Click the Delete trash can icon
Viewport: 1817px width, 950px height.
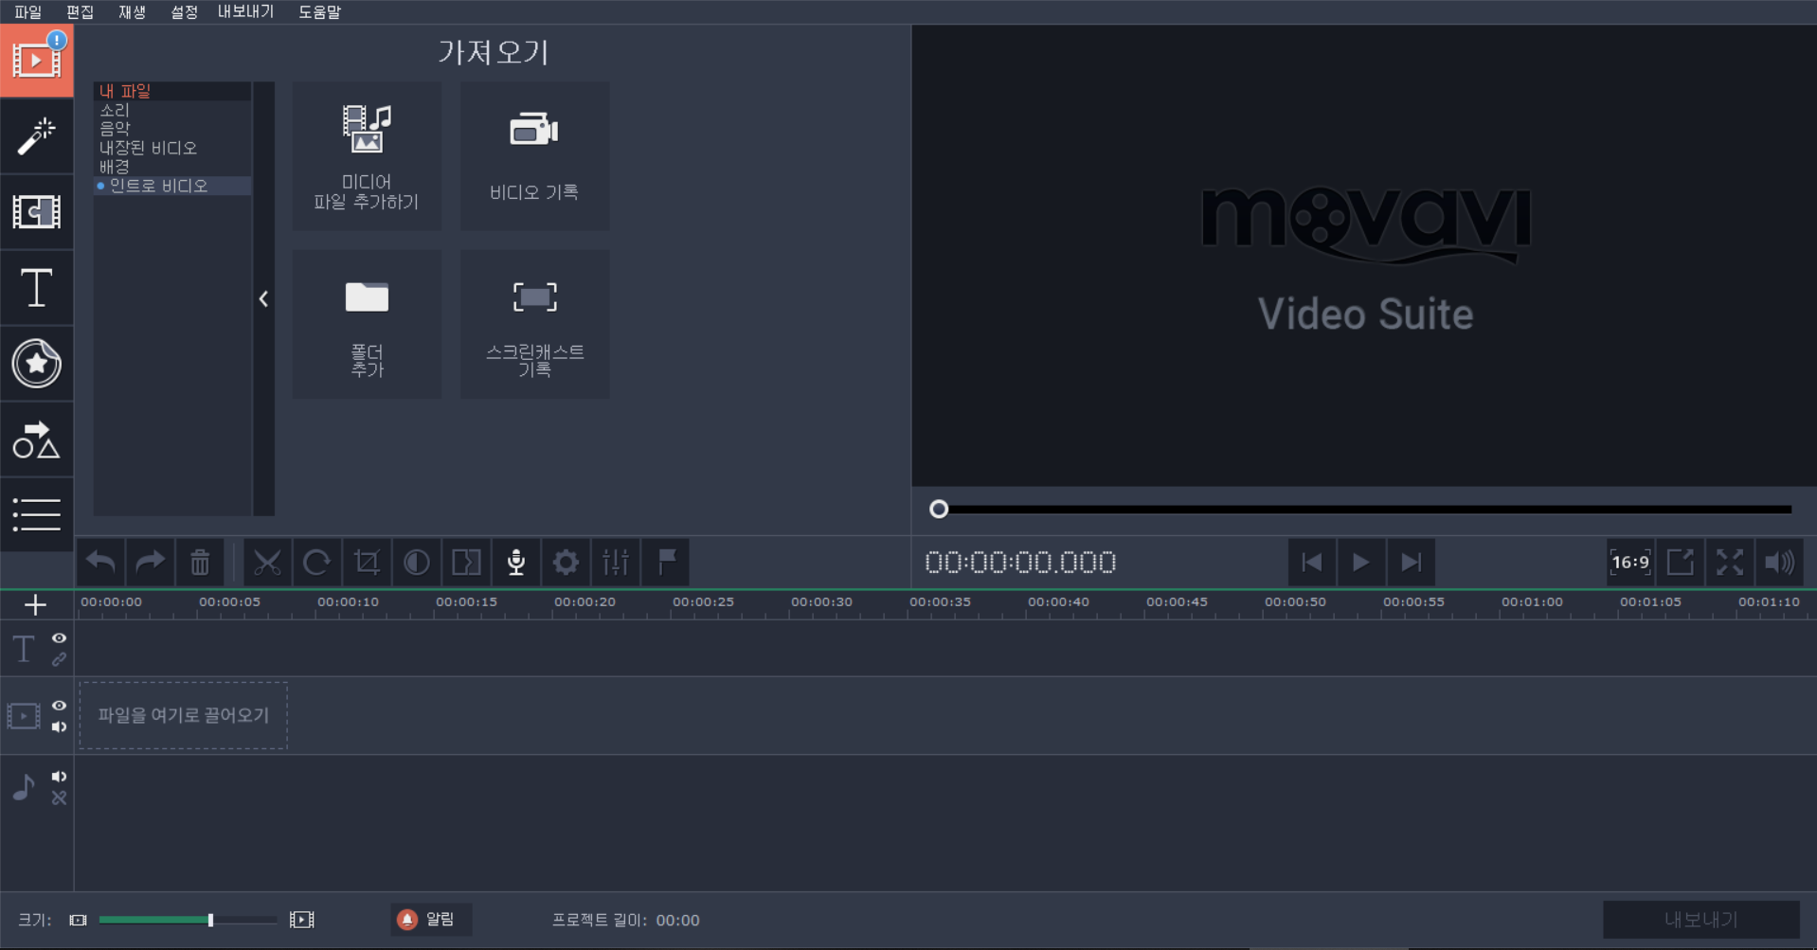tap(200, 563)
